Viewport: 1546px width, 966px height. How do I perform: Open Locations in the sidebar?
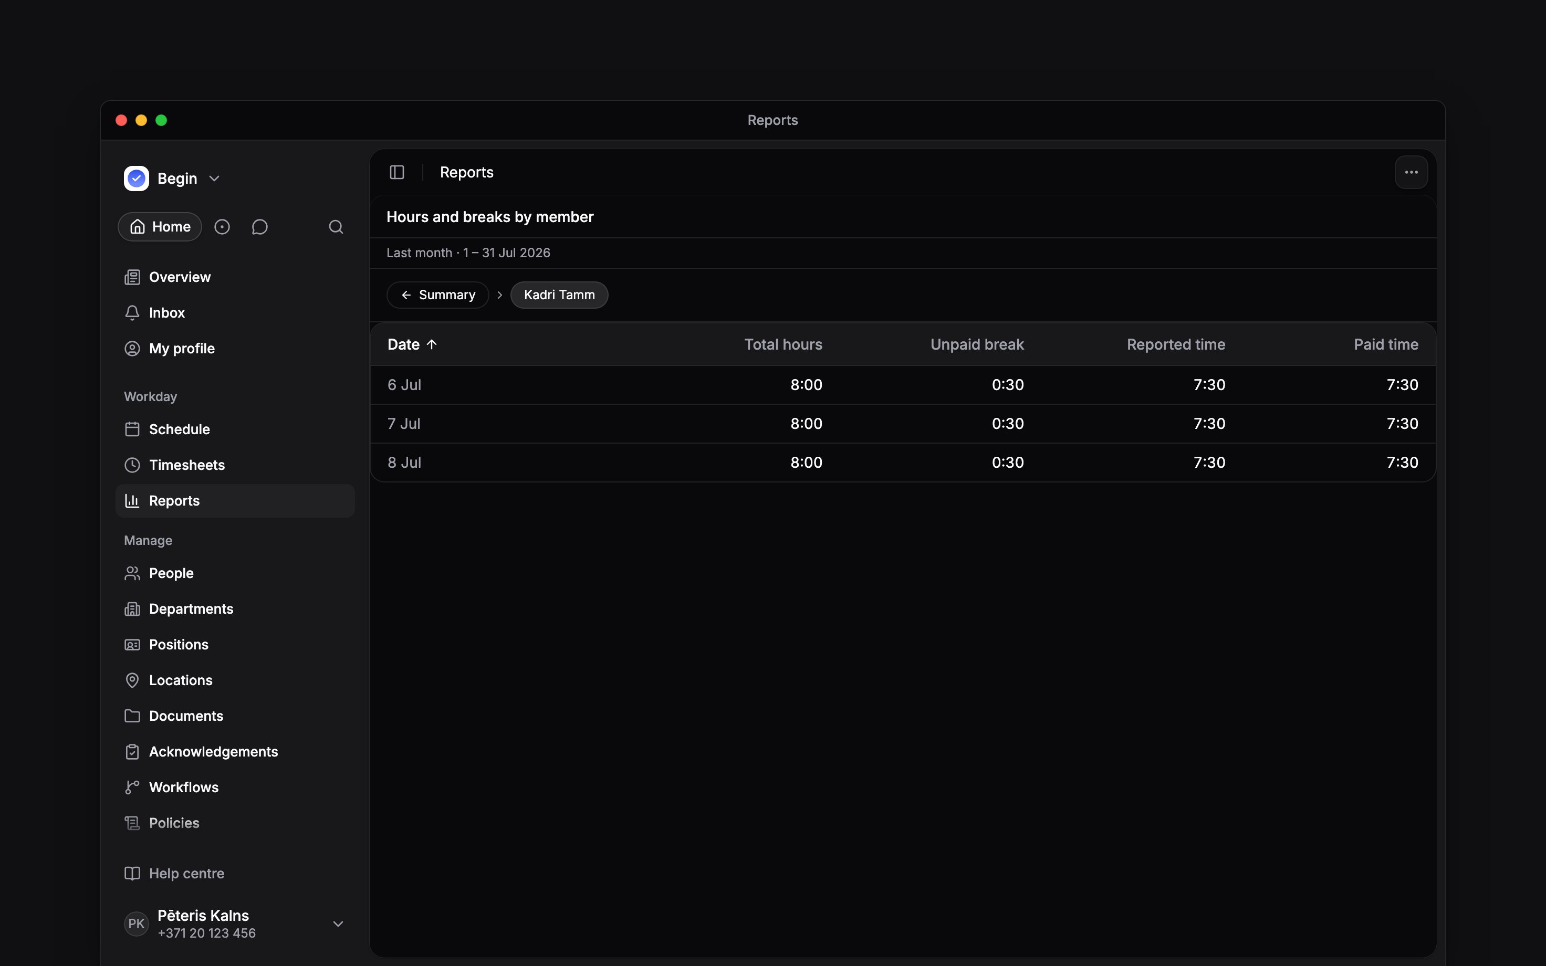[x=235, y=680]
